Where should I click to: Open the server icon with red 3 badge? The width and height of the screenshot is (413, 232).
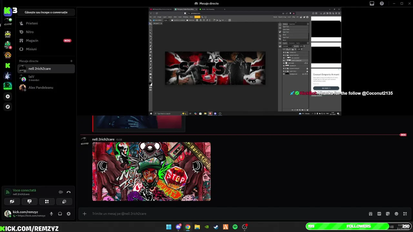(x=8, y=44)
